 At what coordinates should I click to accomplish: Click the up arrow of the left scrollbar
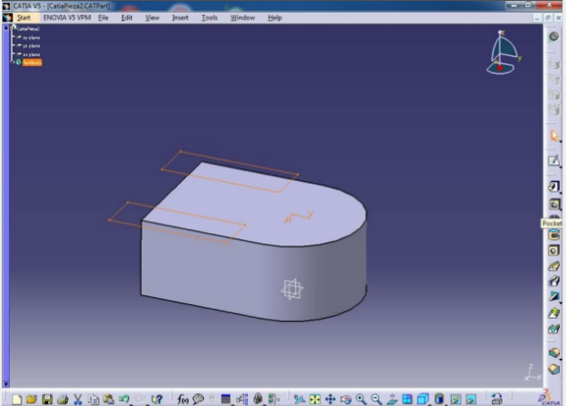(x=5, y=28)
